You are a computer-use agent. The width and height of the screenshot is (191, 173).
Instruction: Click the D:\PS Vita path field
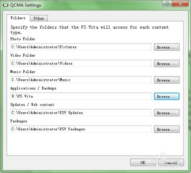click(81, 96)
